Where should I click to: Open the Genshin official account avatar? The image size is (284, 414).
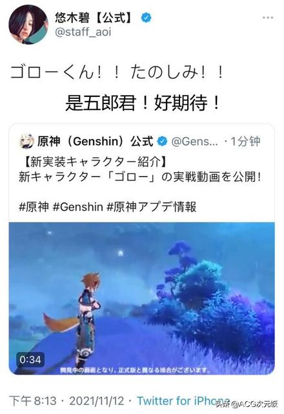coord(26,141)
